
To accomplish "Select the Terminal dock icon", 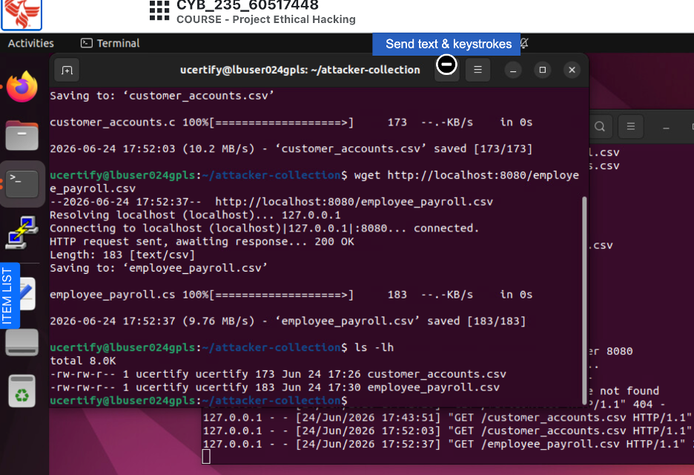I will point(22,183).
